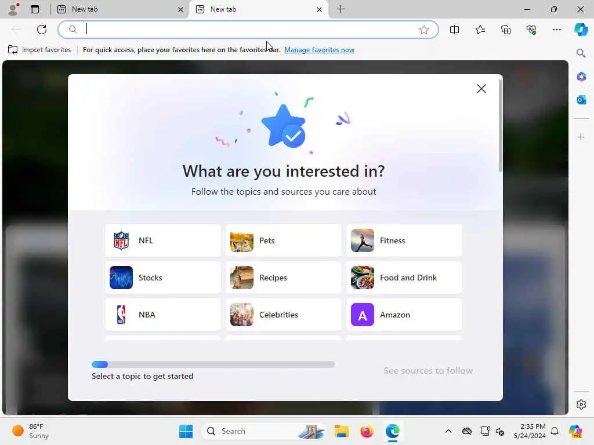Follow the Pets topic
This screenshot has width=594, height=445.
(x=283, y=240)
